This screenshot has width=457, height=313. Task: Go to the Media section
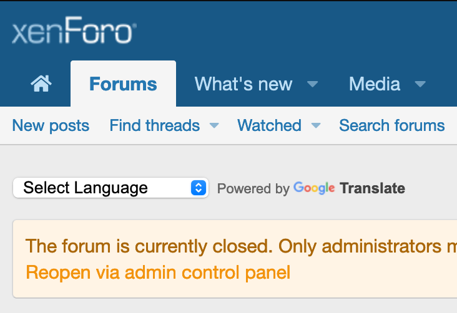(375, 84)
